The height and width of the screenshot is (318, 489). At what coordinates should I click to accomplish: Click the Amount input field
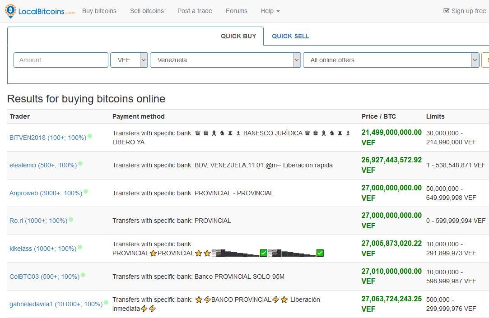tap(61, 60)
